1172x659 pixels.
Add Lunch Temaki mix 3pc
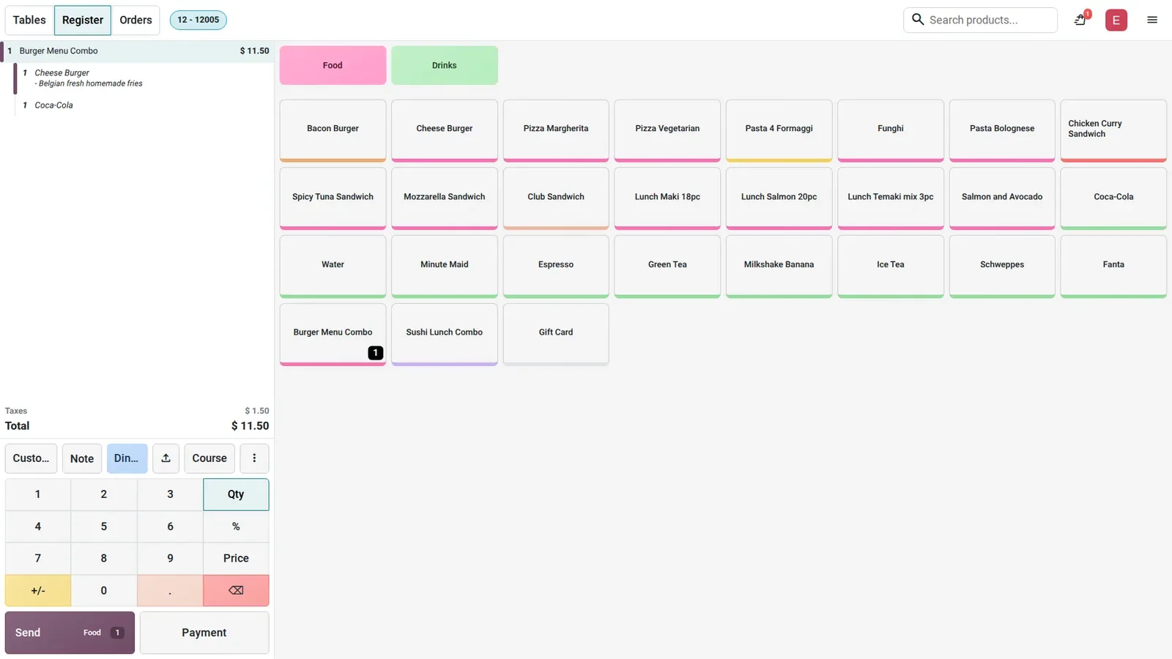point(891,198)
